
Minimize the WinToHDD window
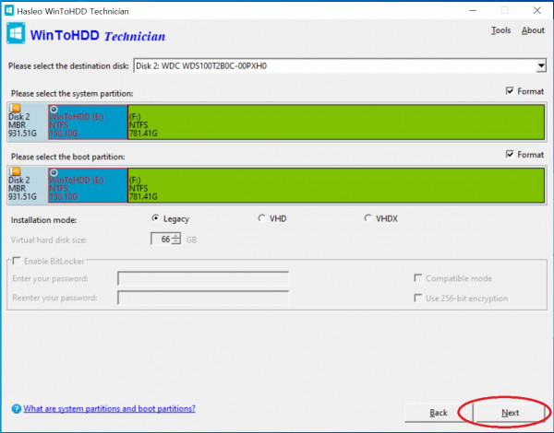[x=473, y=10]
